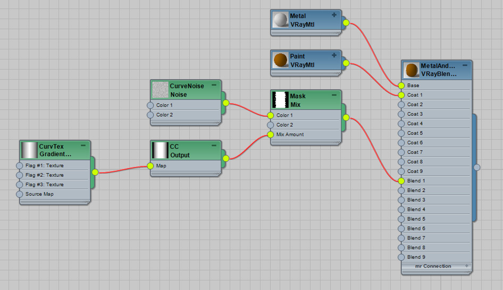
Task: Click the Coat 4 input socket
Action: pos(401,124)
